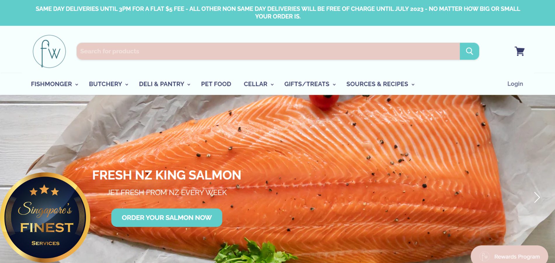555x263 pixels.
Task: Open the Fishmonger menu label
Action: 51,84
